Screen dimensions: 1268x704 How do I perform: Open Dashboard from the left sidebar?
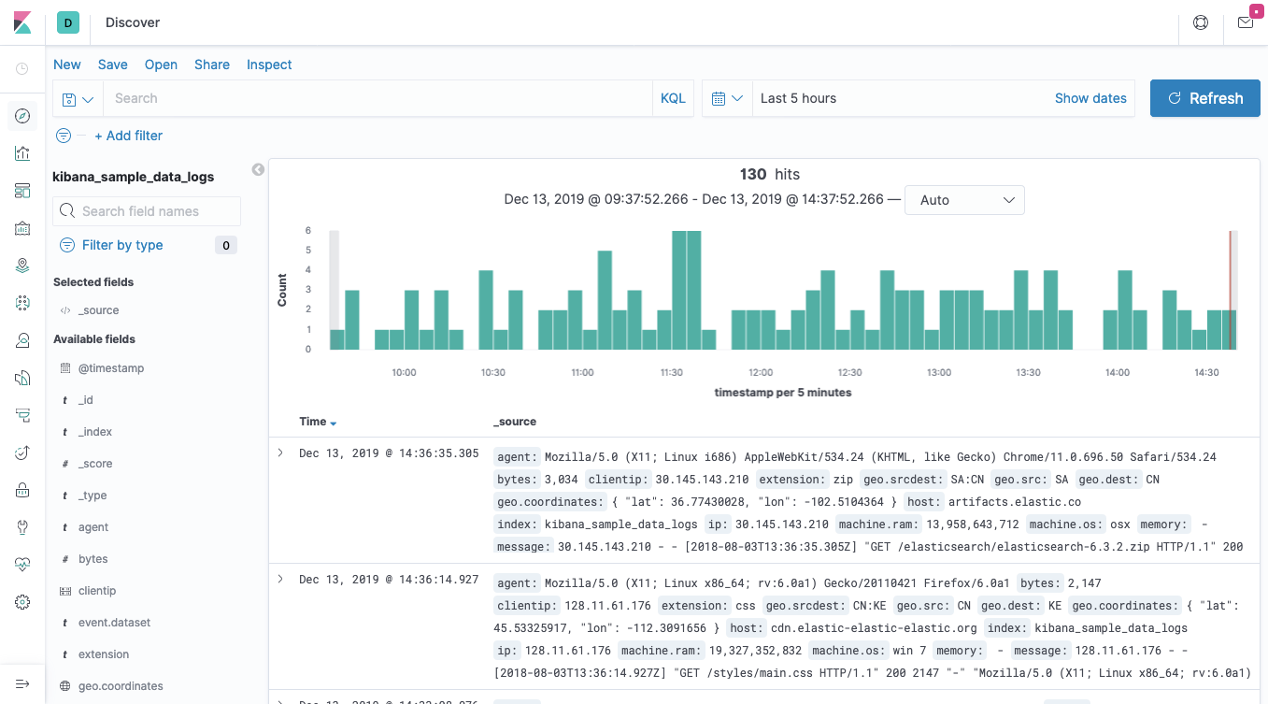22,191
